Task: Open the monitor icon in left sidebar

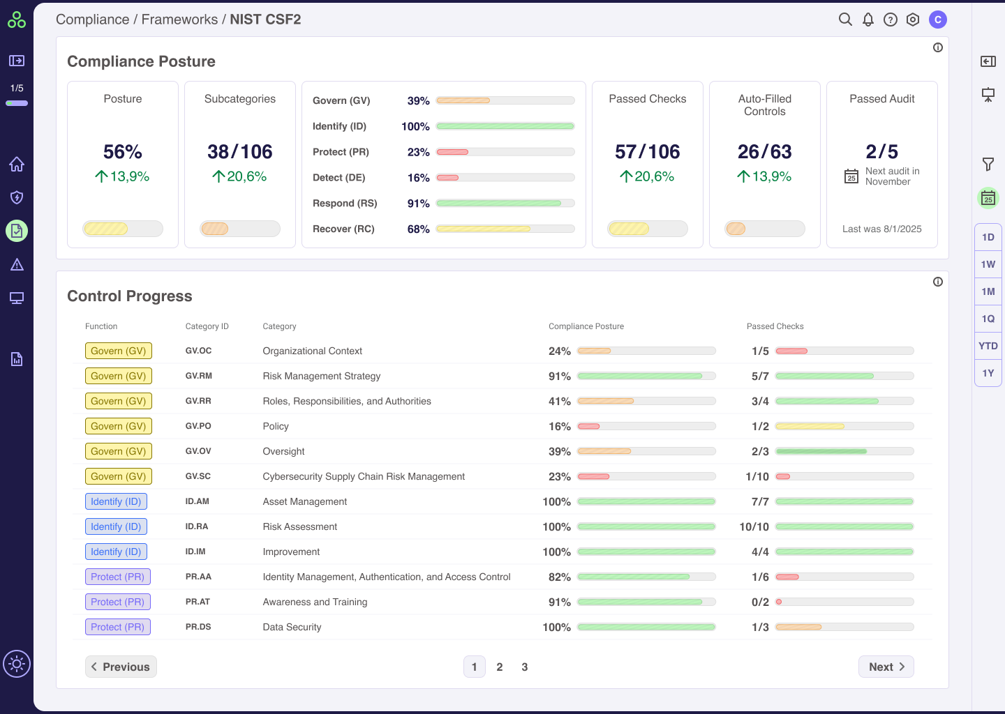Action: tap(17, 298)
